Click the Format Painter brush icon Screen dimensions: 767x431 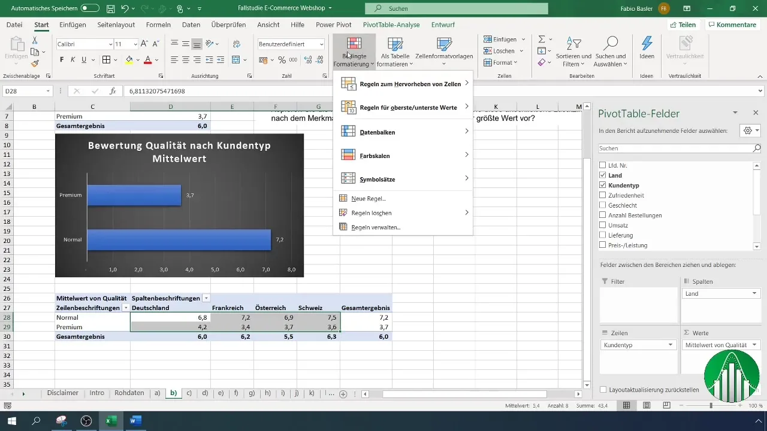(x=35, y=64)
